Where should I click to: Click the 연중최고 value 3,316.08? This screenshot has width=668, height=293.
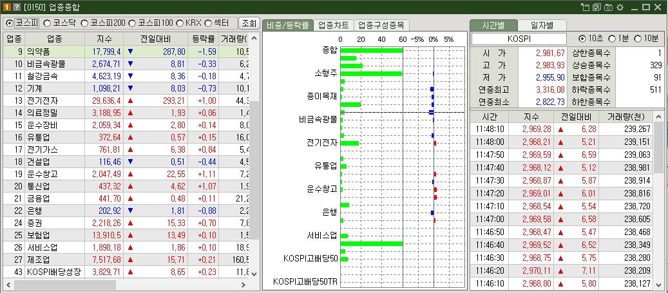point(550,90)
